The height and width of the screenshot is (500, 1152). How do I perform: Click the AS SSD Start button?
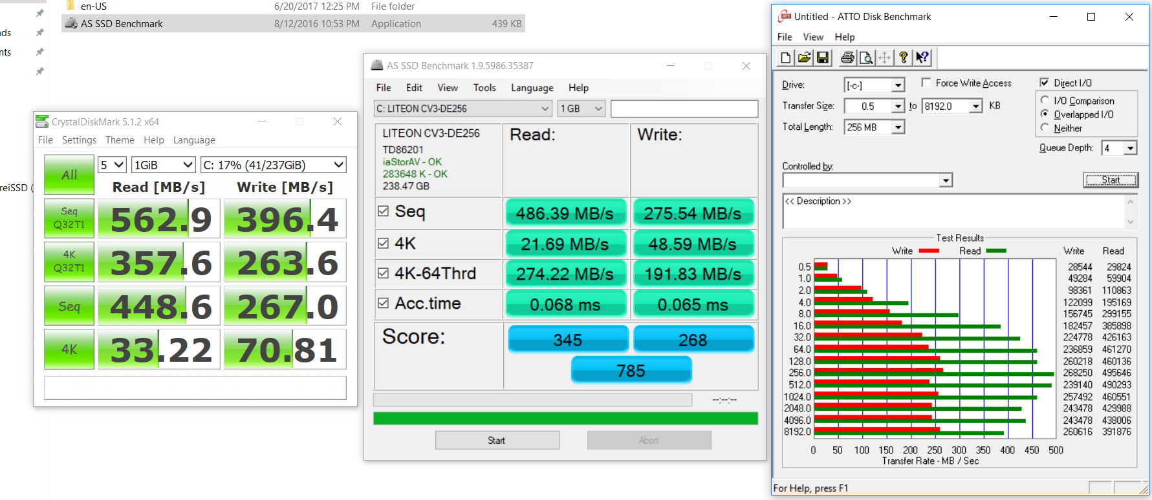coord(497,441)
